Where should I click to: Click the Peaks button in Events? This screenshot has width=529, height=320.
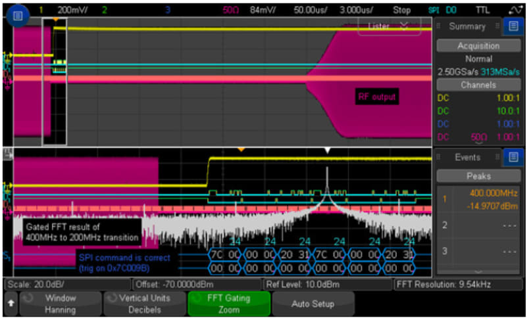click(x=478, y=176)
